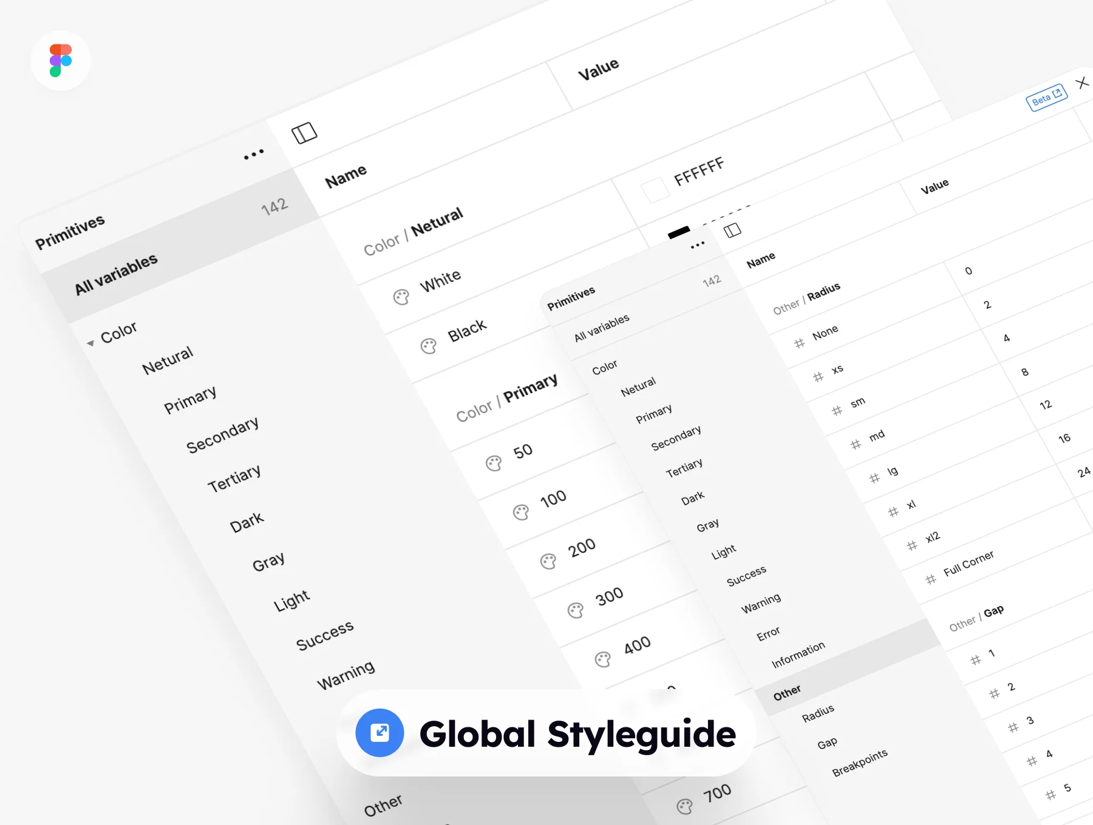The width and height of the screenshot is (1093, 825).
Task: Select Other group in small sidebar
Action: (x=787, y=692)
